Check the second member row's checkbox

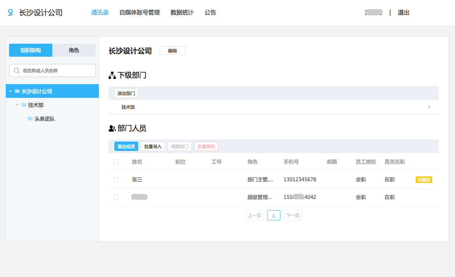[x=116, y=197]
